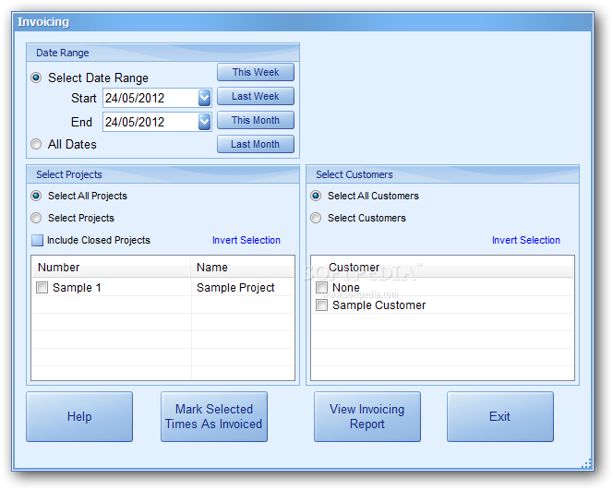Exit the Invoicing window

[x=500, y=416]
